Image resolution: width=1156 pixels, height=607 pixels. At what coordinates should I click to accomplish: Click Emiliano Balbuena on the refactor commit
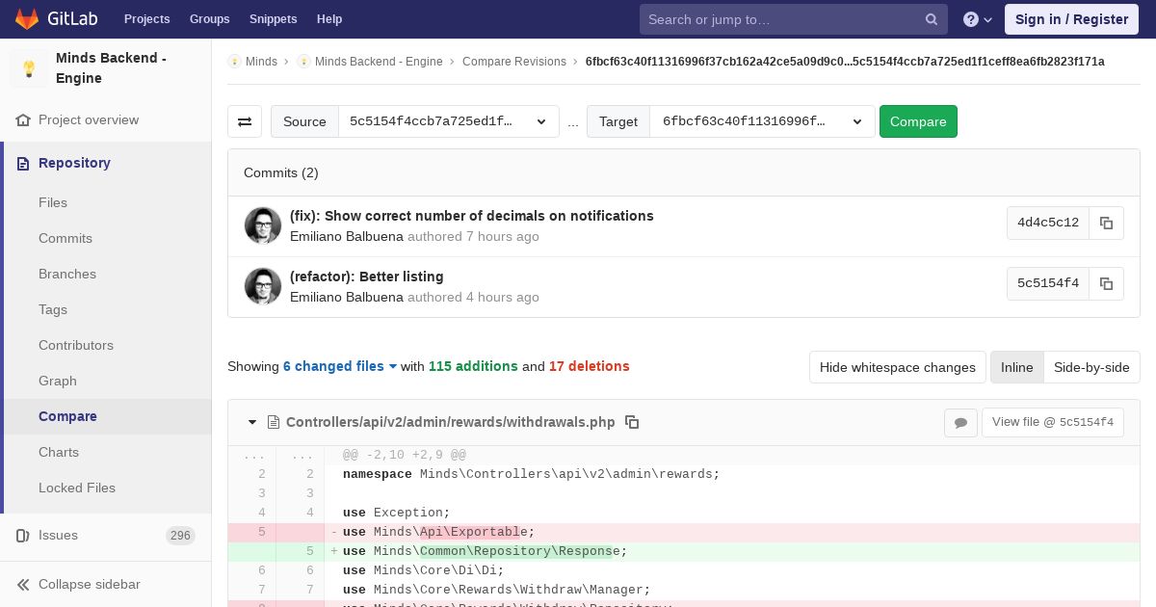tap(347, 297)
